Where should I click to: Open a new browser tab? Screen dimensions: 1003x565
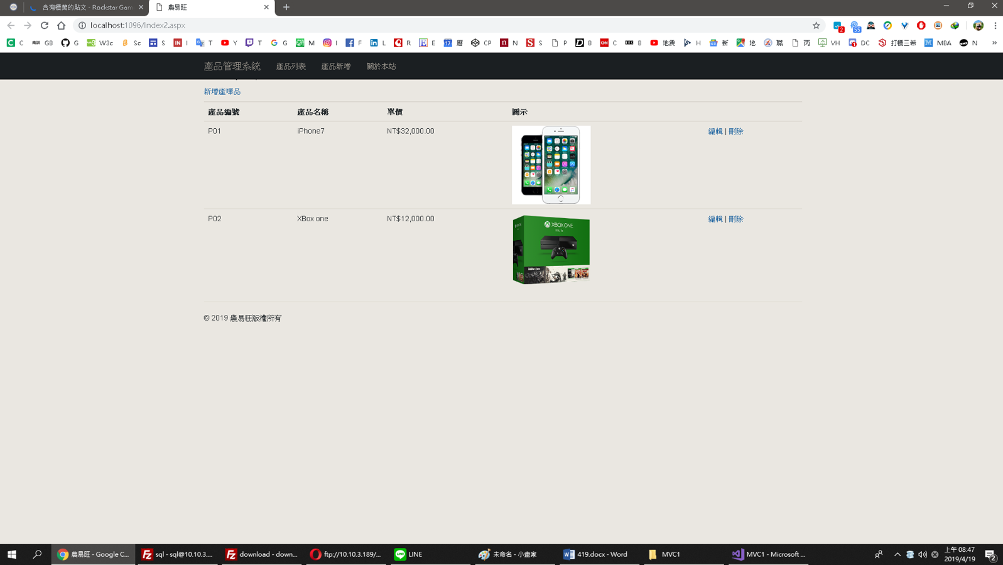286,7
